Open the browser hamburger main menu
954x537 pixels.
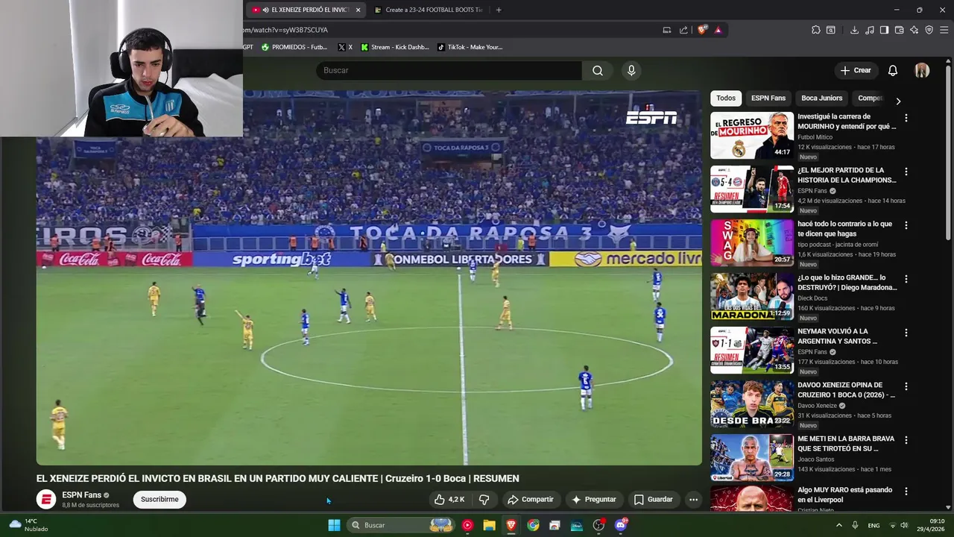click(x=944, y=30)
